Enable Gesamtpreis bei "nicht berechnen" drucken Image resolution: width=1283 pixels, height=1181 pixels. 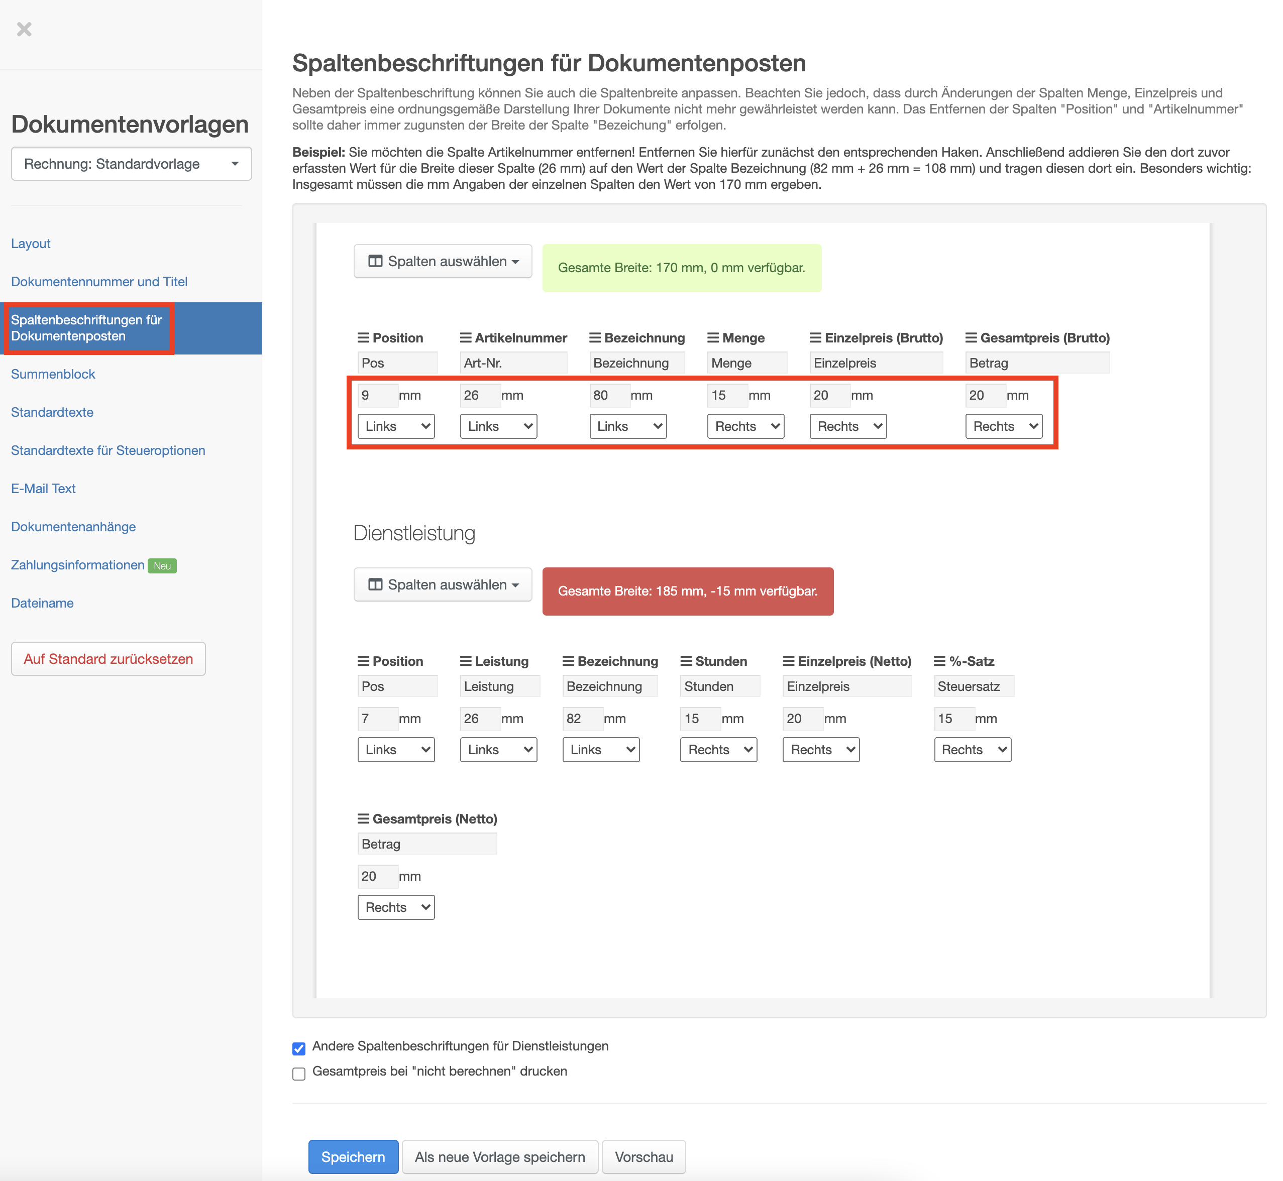[x=298, y=1074]
